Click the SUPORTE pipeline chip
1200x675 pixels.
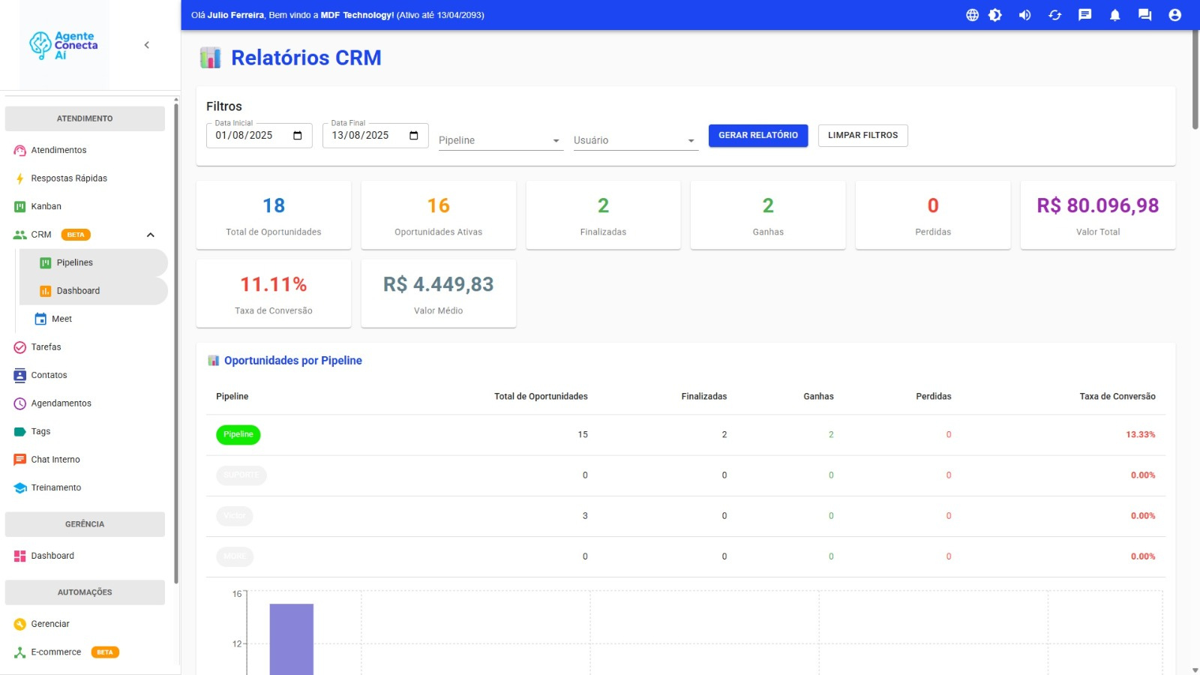[241, 475]
